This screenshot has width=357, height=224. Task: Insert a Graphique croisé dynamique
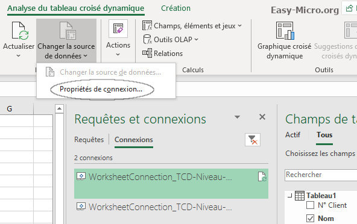click(x=285, y=41)
